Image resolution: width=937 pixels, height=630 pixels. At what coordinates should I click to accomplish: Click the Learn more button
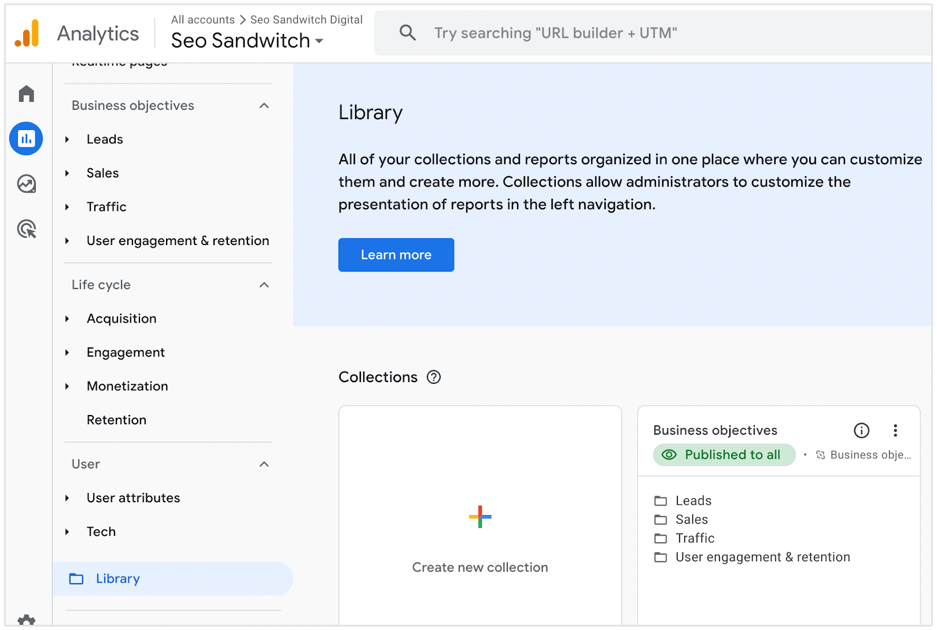click(396, 255)
